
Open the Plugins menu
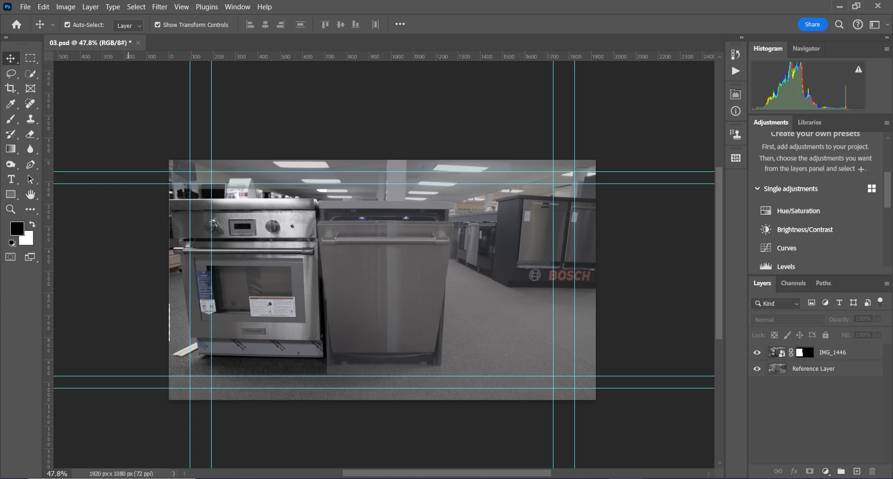pos(207,7)
